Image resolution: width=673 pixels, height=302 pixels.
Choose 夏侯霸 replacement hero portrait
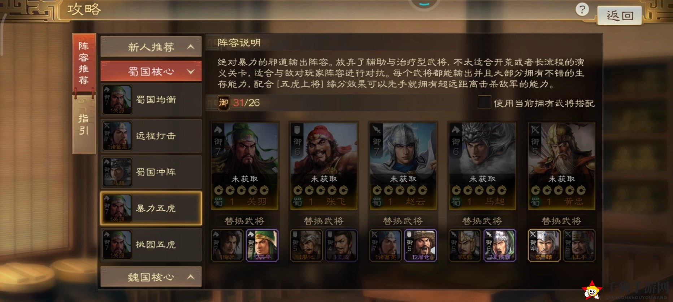pos(500,245)
